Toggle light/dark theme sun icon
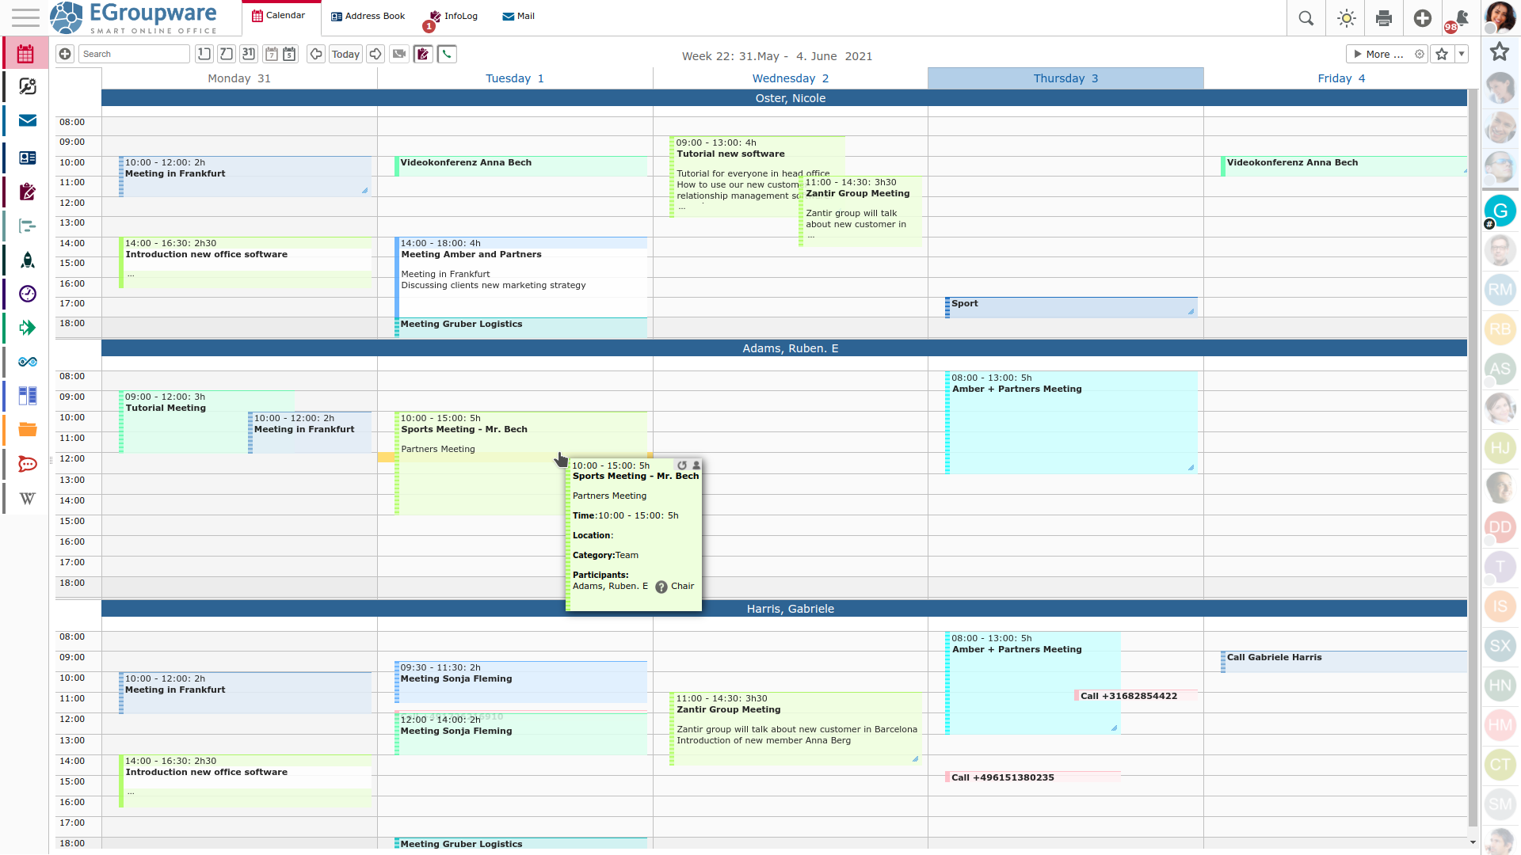This screenshot has height=855, width=1521. (x=1346, y=18)
